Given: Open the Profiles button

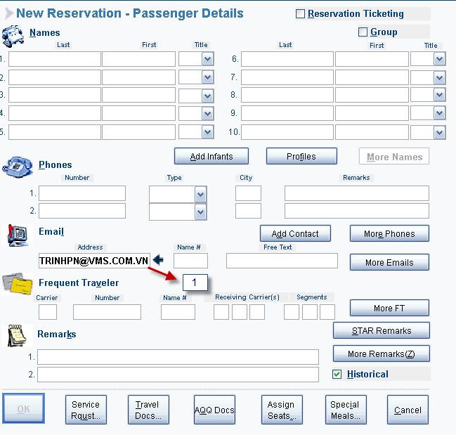Looking at the screenshot, I should (301, 156).
